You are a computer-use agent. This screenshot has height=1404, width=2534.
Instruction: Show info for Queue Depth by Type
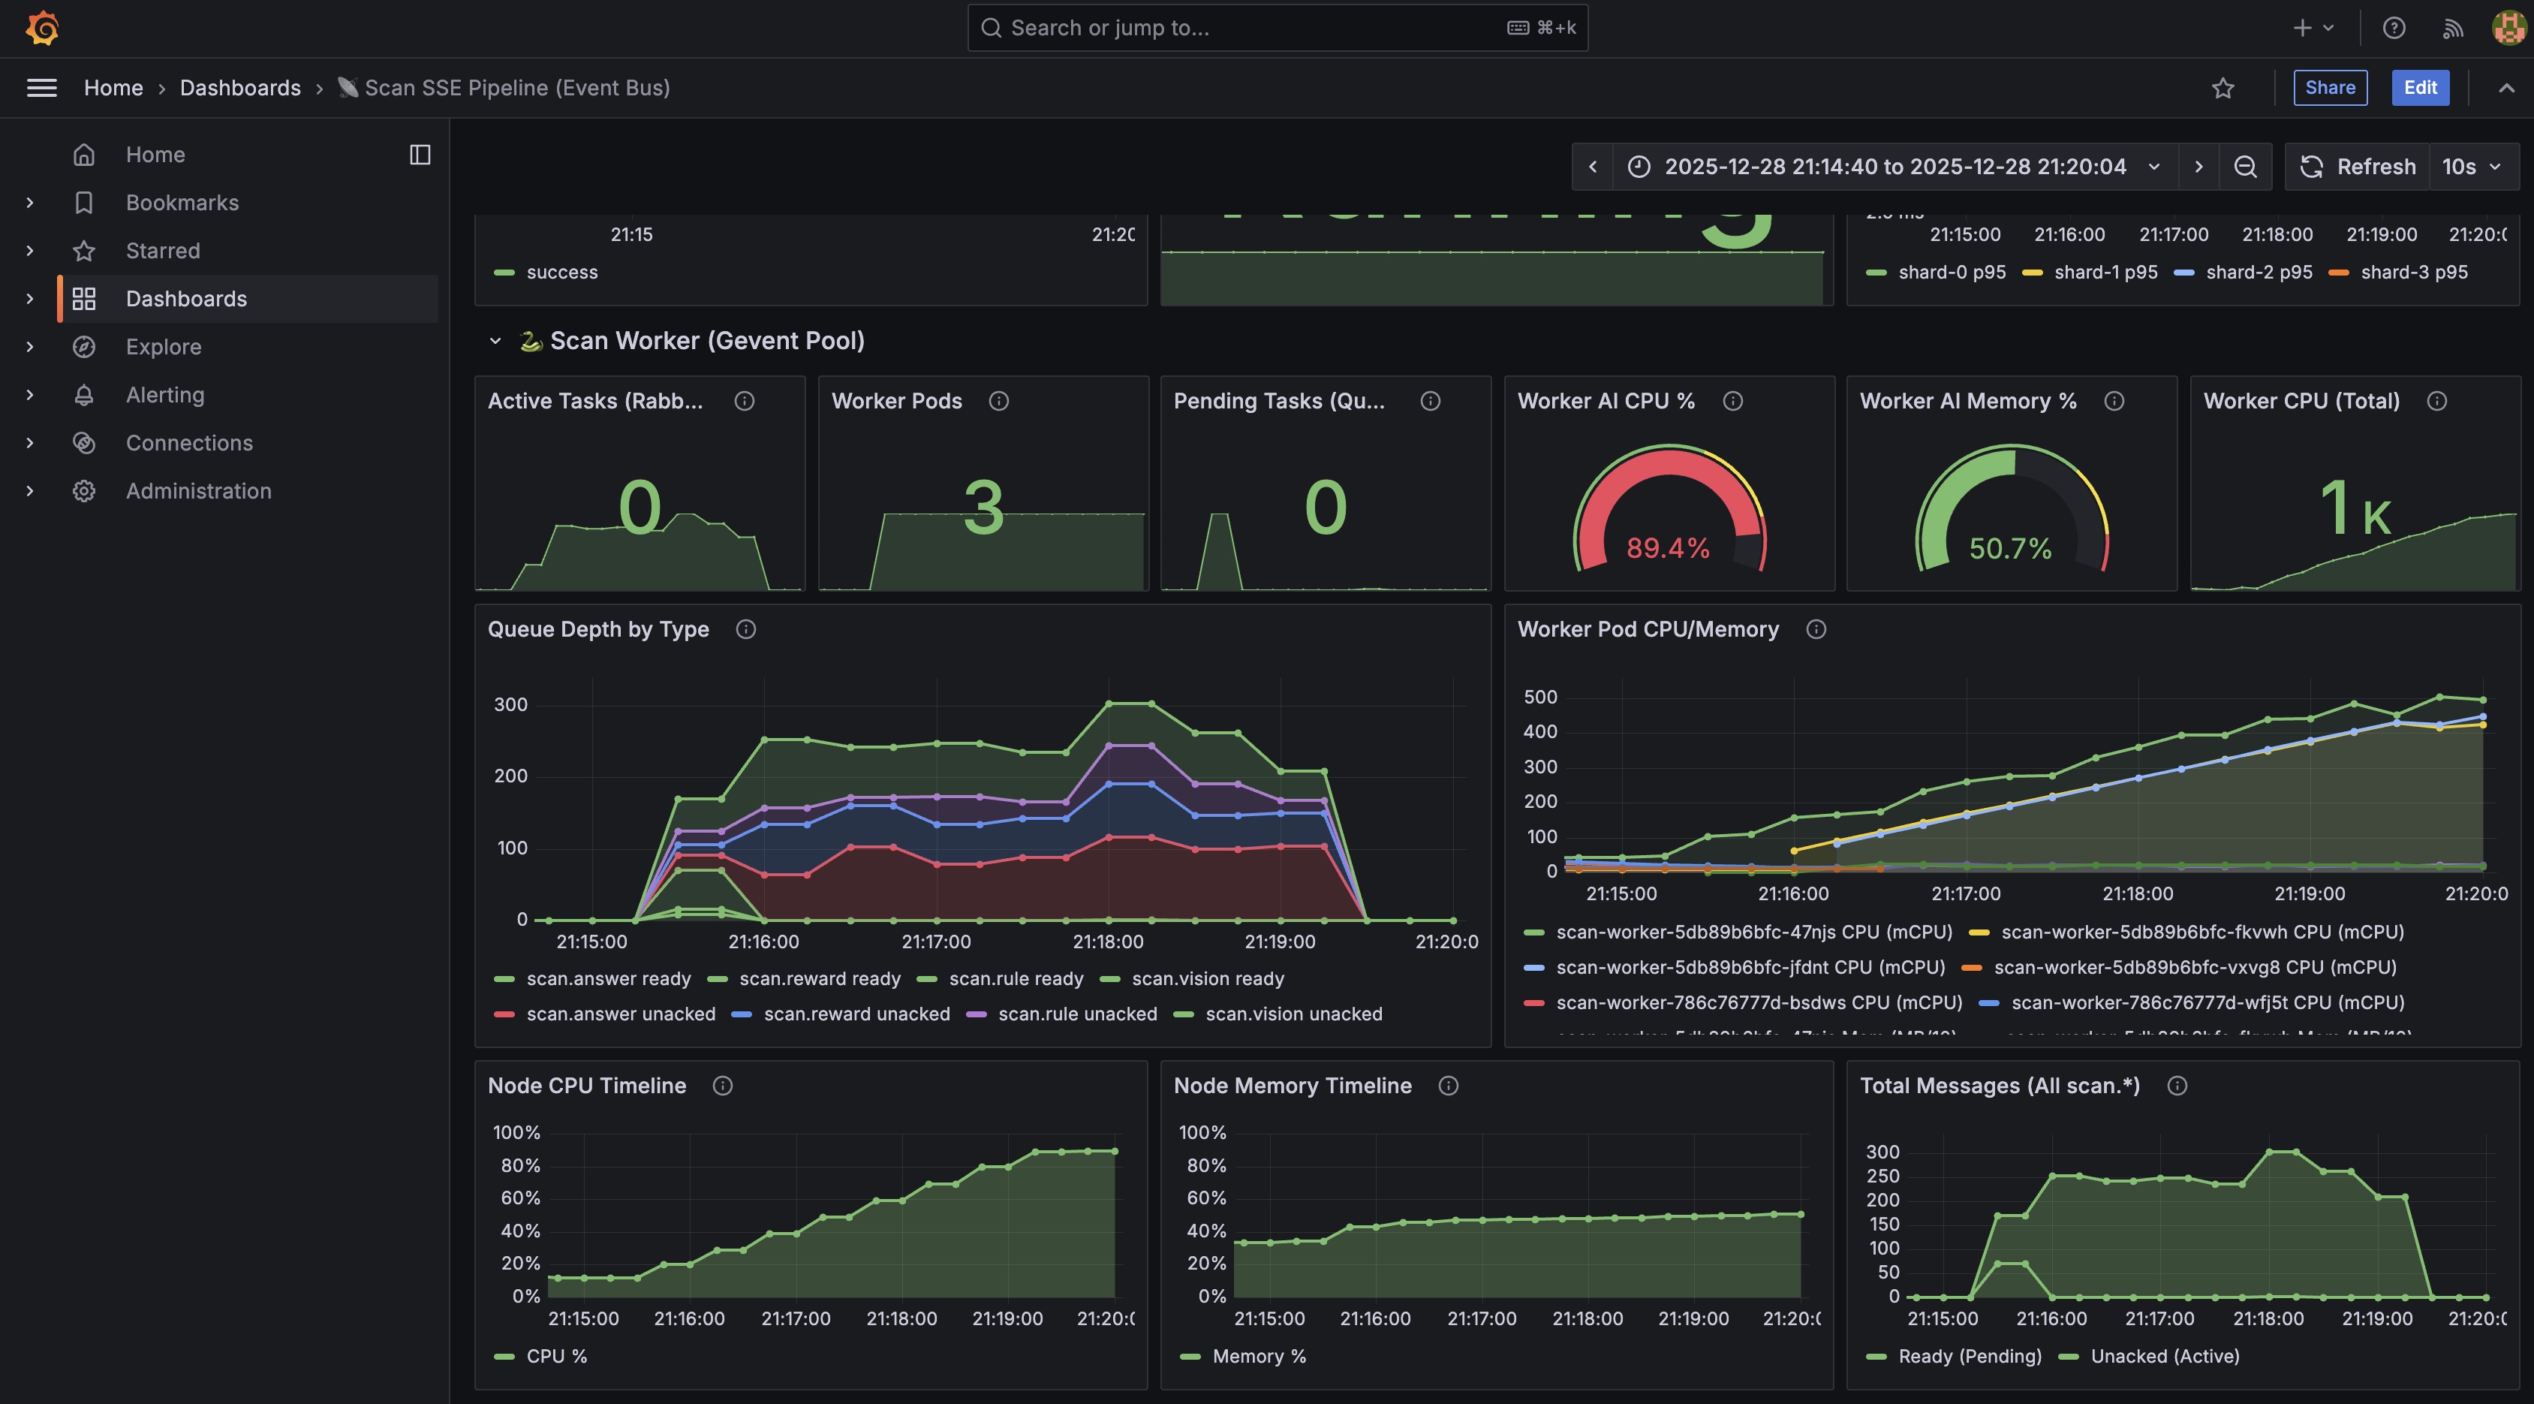click(745, 630)
